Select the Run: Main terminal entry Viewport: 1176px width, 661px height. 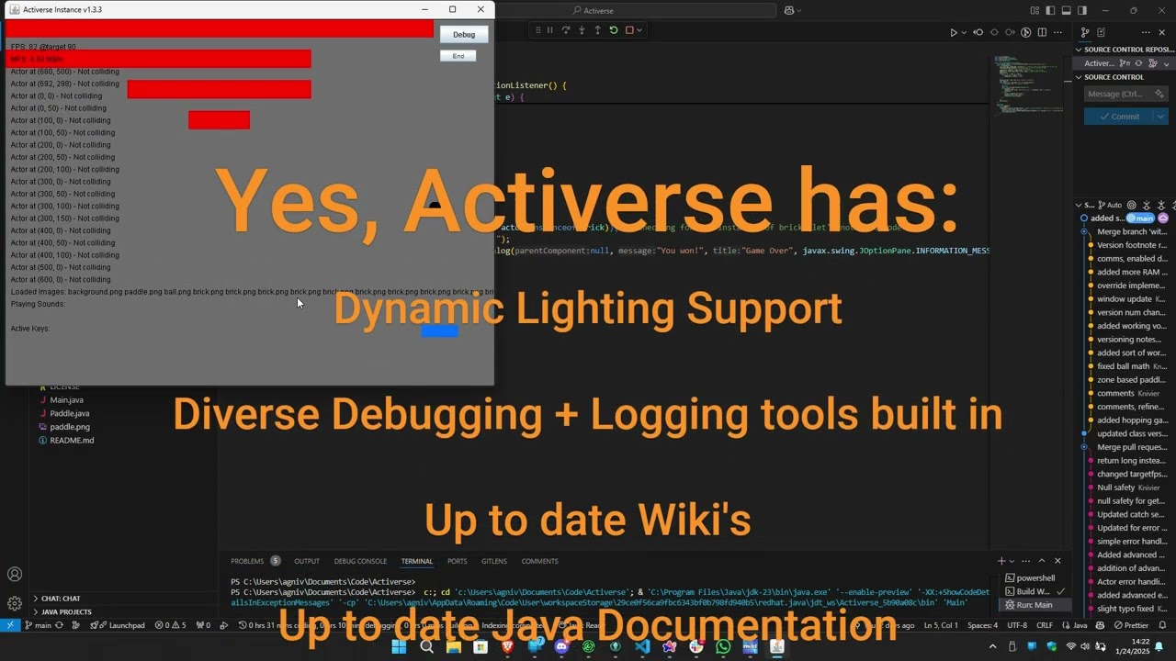pos(1035,605)
